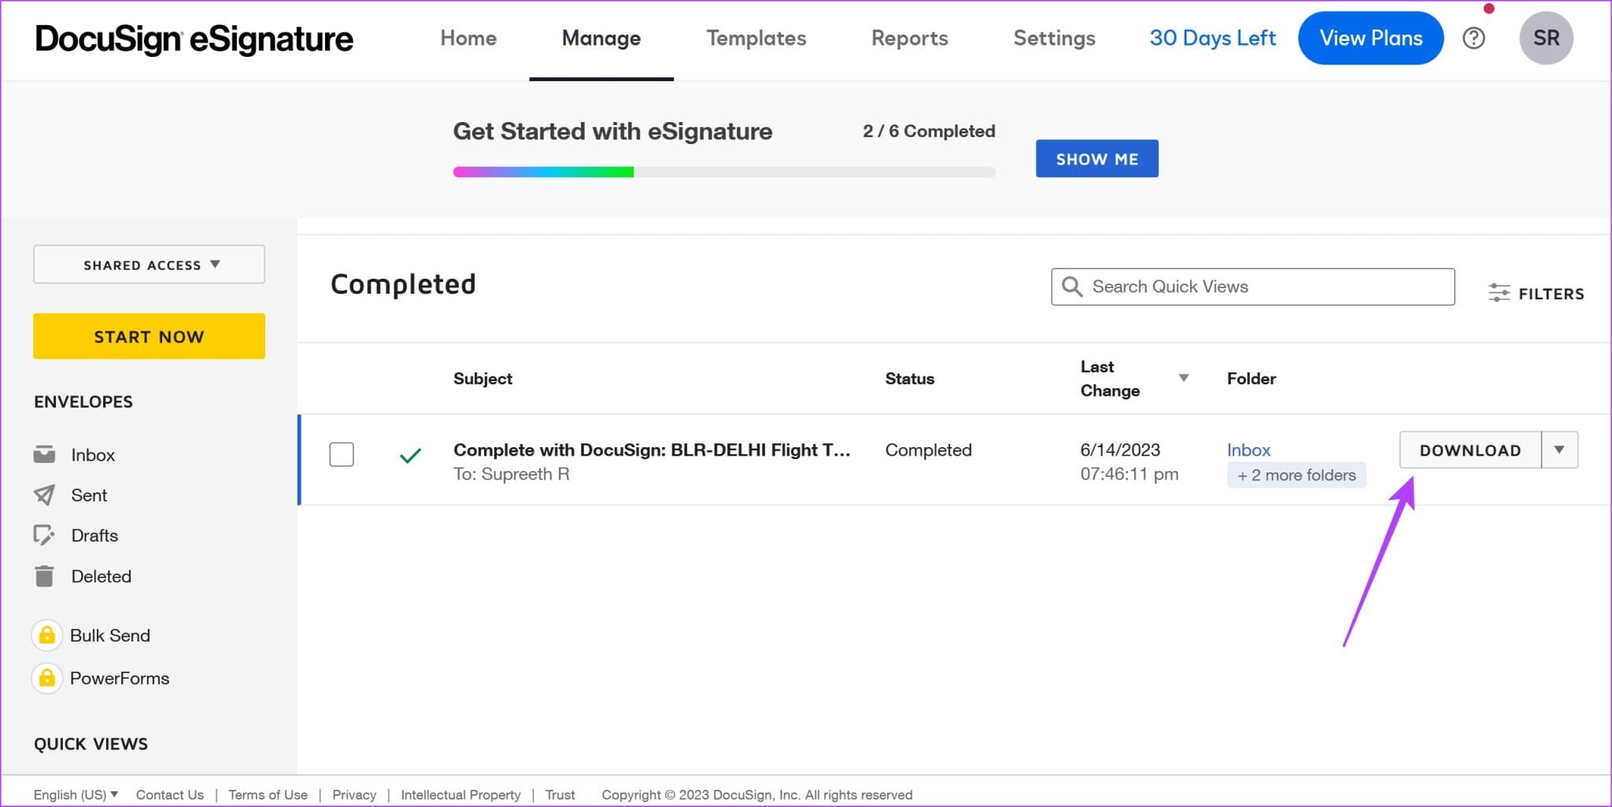Go to the Home tab
Image resolution: width=1612 pixels, height=807 pixels.
click(x=468, y=38)
